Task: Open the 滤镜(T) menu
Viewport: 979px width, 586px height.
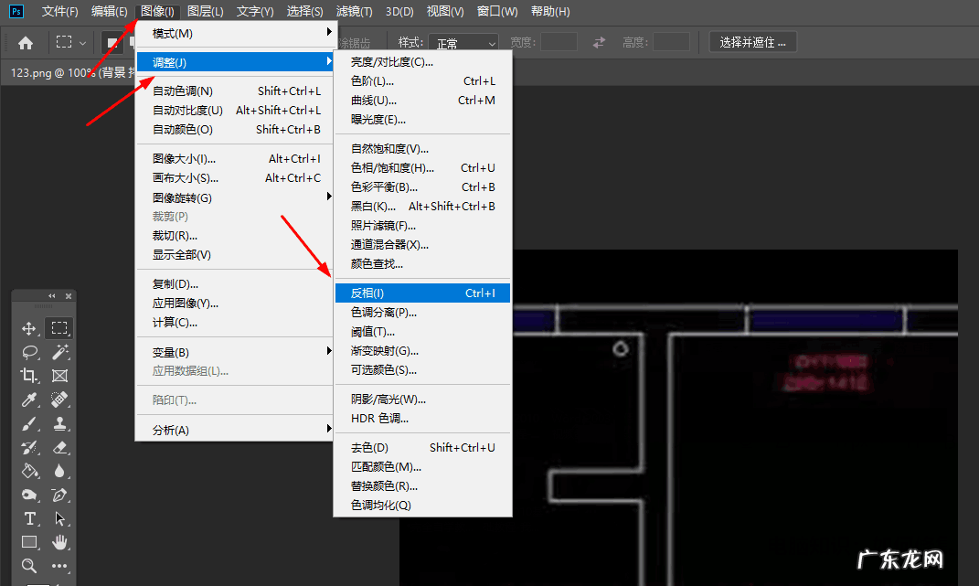Action: (354, 11)
